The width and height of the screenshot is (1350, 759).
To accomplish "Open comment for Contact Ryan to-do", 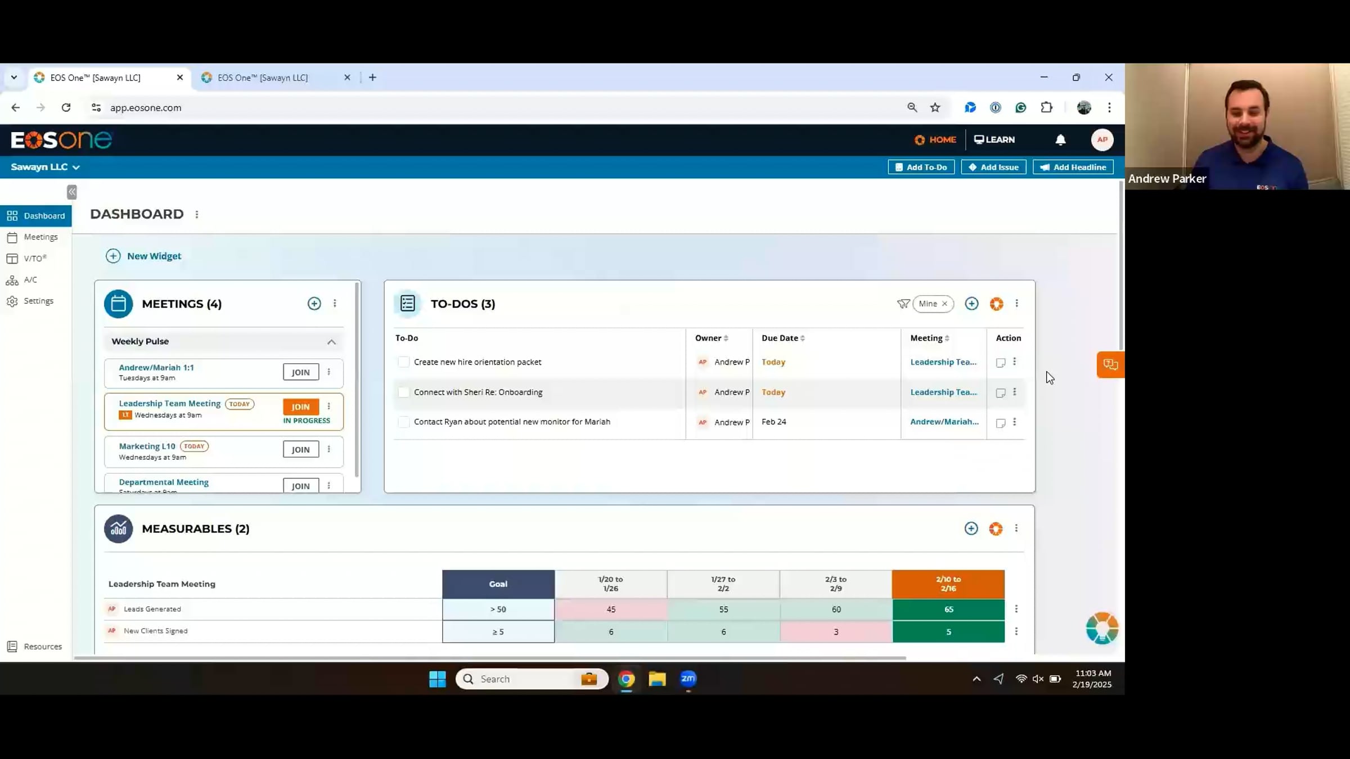I will pyautogui.click(x=1001, y=423).
